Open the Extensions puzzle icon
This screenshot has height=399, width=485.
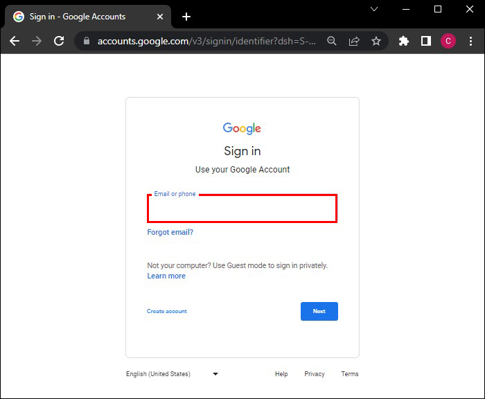pos(404,42)
